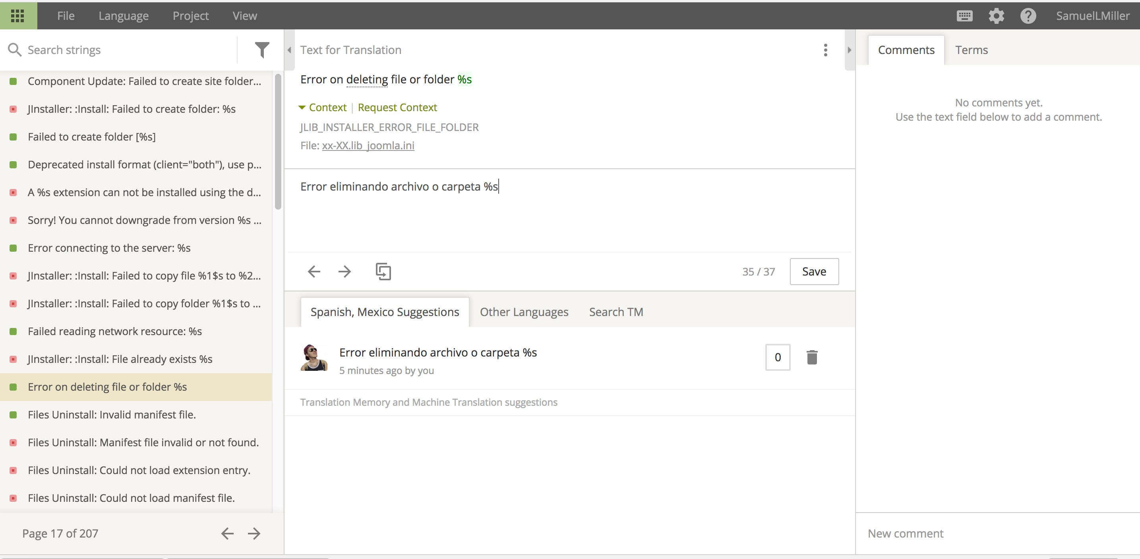
Task: Go to next page of strings list
Action: [x=254, y=533]
